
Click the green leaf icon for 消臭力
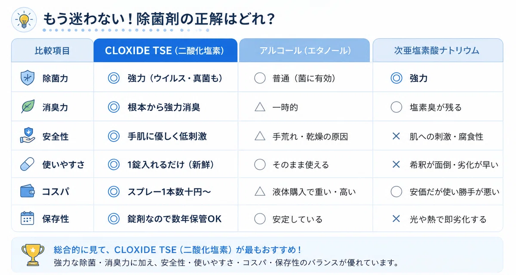[28, 107]
